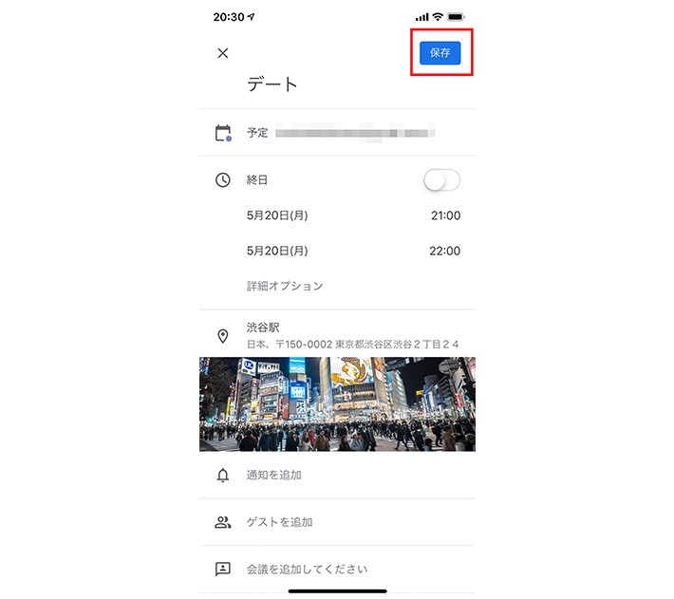Select the address line 〒150-0002 東京都渋谷区
The width and height of the screenshot is (674, 599).
352,345
